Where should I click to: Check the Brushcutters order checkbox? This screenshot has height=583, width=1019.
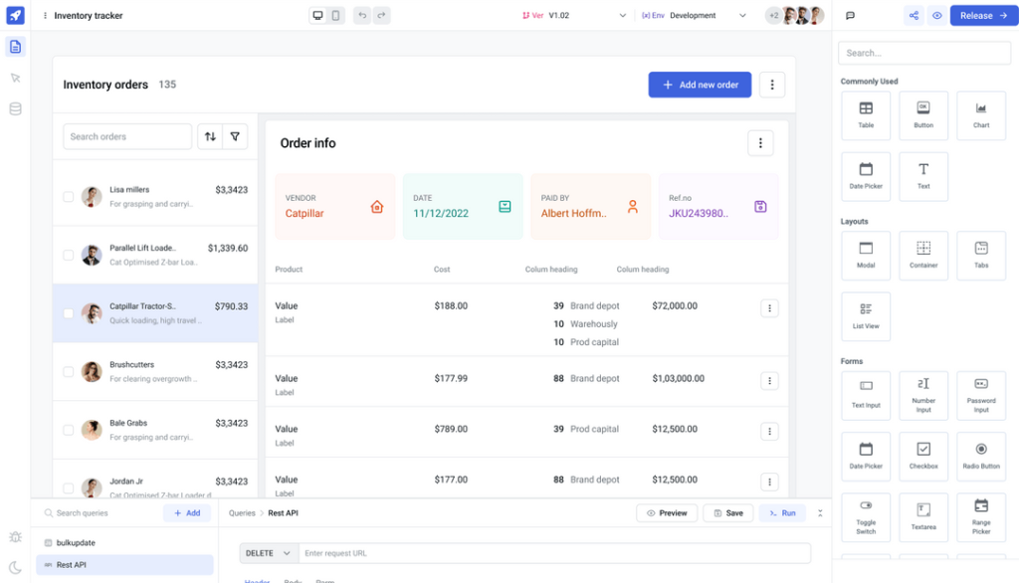coord(68,370)
